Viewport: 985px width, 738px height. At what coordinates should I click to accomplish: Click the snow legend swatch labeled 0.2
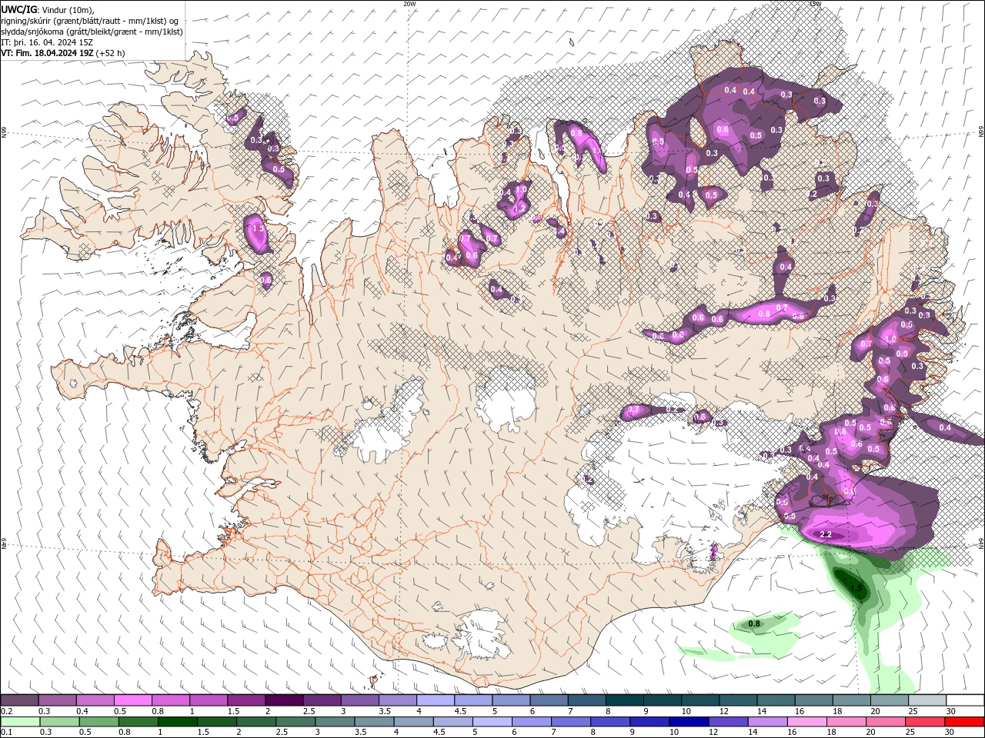pos(19,700)
